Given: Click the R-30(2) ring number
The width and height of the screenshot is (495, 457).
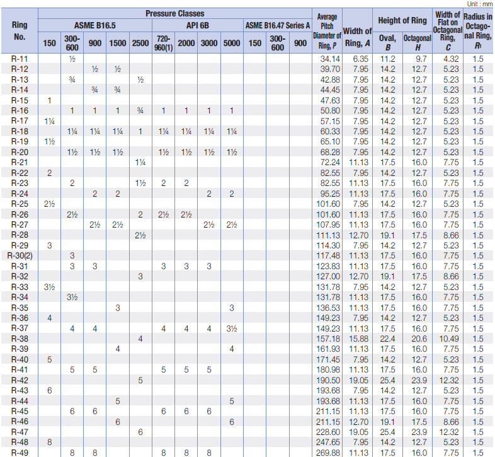Looking at the screenshot, I should tap(20, 255).
